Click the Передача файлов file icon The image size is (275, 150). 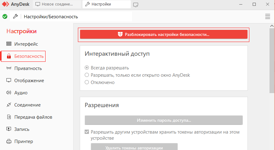tap(9, 117)
